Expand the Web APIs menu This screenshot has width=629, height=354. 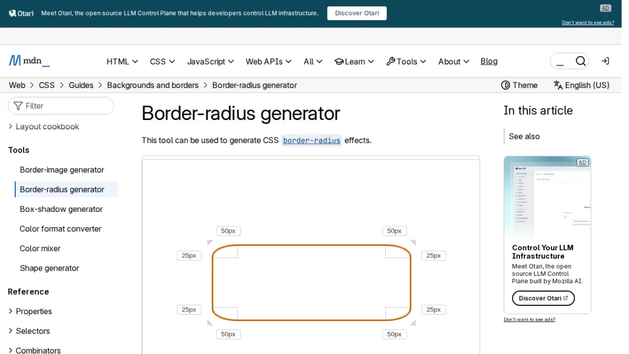(x=268, y=61)
